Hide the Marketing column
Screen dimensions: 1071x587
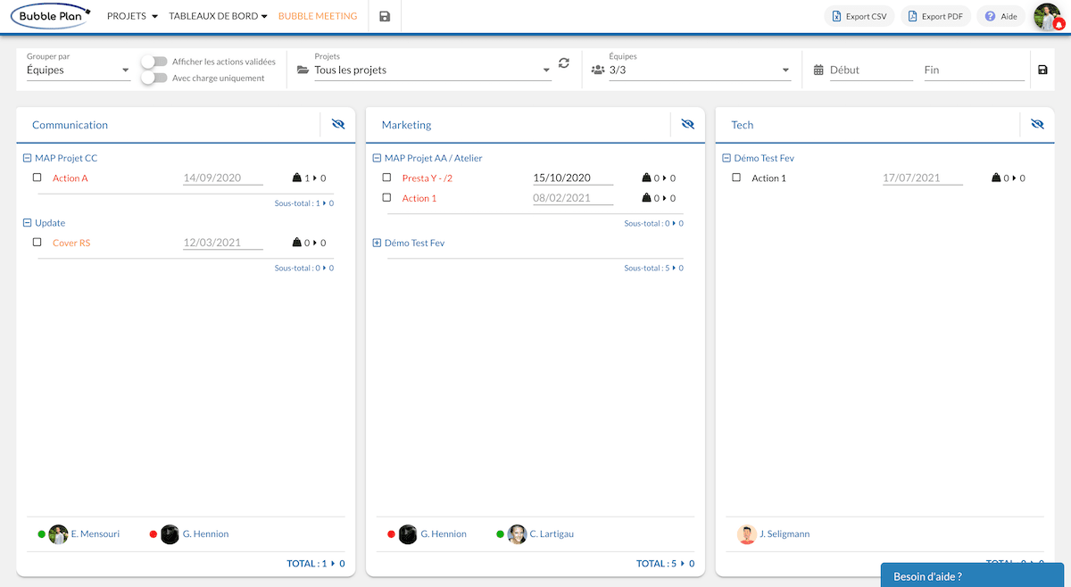(x=687, y=125)
